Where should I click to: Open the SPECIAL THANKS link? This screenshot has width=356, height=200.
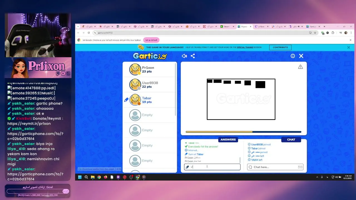pos(245,47)
